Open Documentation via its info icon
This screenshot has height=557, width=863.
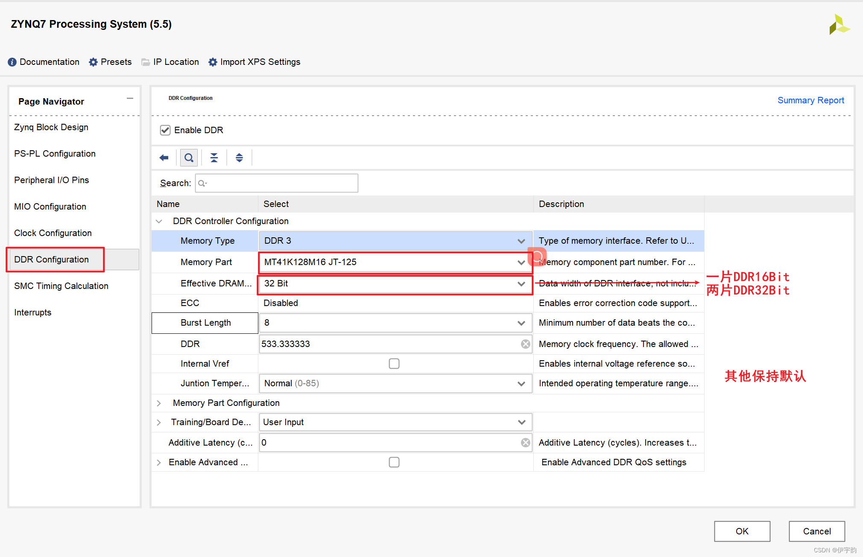point(12,62)
